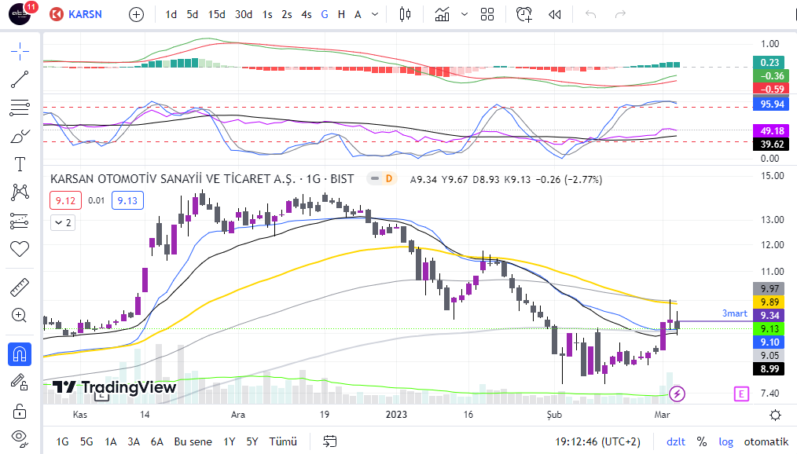Select the text annotation tool
Image resolution: width=797 pixels, height=454 pixels.
coord(20,164)
